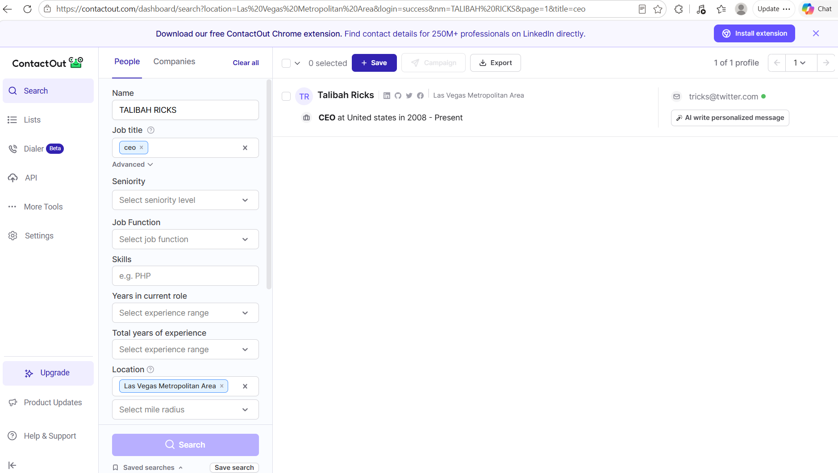Open Total years of experience dropdown

tap(185, 350)
